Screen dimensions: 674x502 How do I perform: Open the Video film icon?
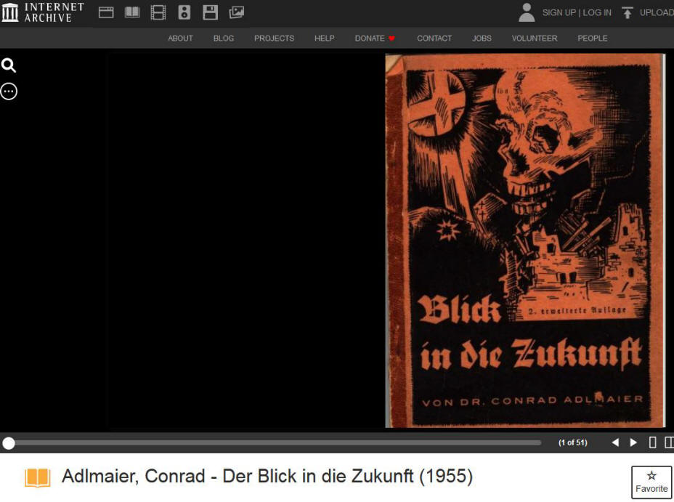pyautogui.click(x=158, y=12)
